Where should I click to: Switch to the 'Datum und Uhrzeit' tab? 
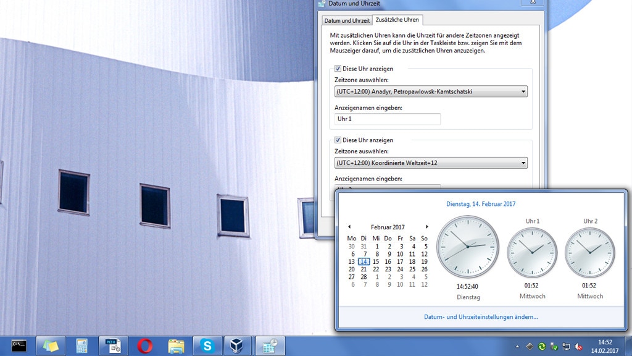pos(347,20)
